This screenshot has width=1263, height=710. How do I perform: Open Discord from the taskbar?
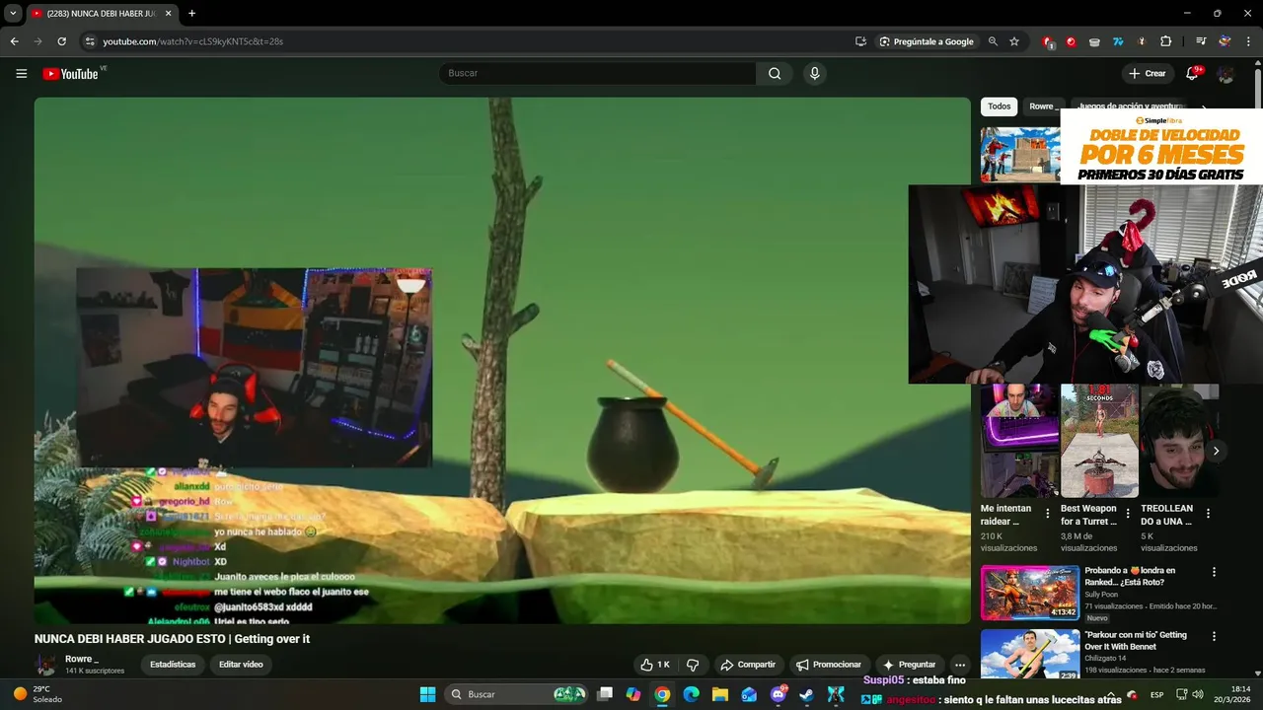click(x=778, y=694)
